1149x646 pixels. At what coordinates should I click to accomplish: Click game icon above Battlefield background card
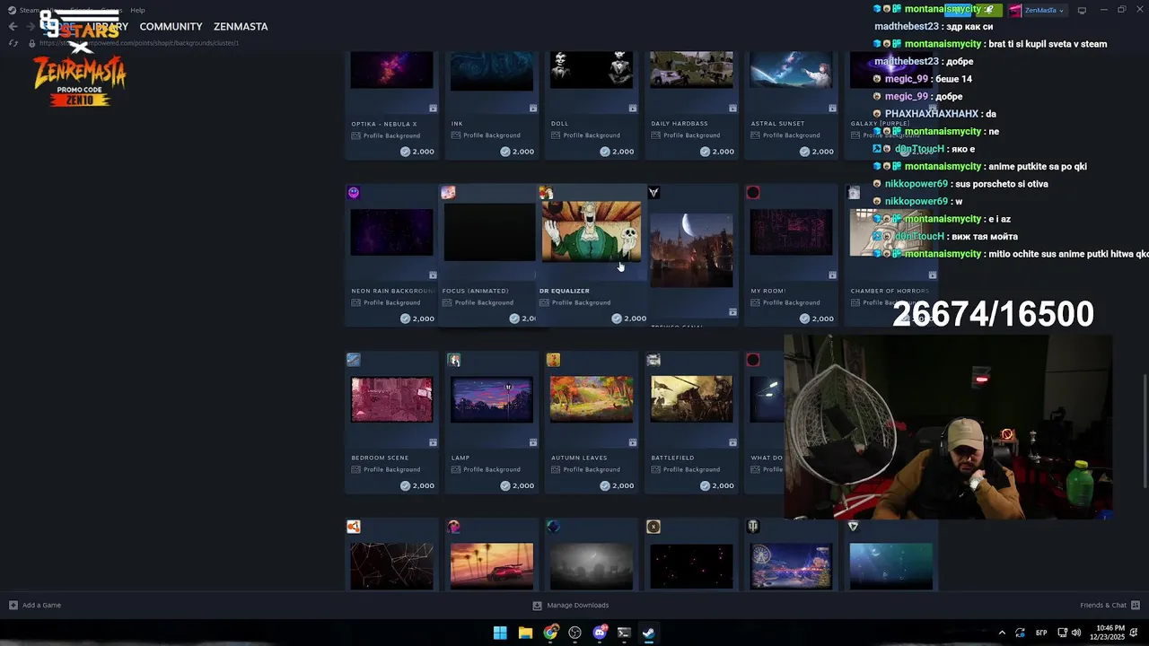click(653, 360)
